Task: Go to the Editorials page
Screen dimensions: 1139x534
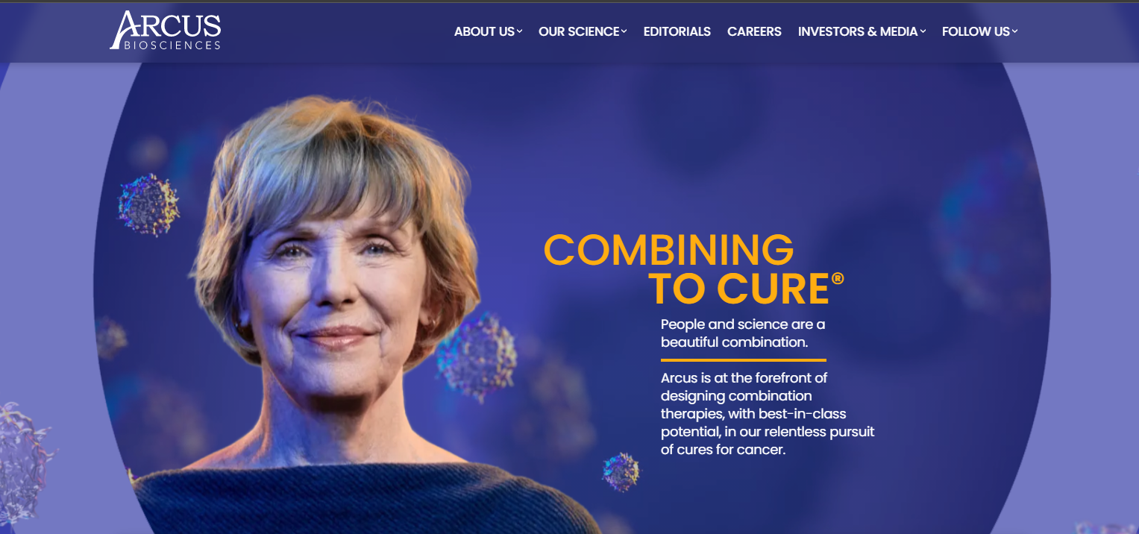Action: [677, 31]
